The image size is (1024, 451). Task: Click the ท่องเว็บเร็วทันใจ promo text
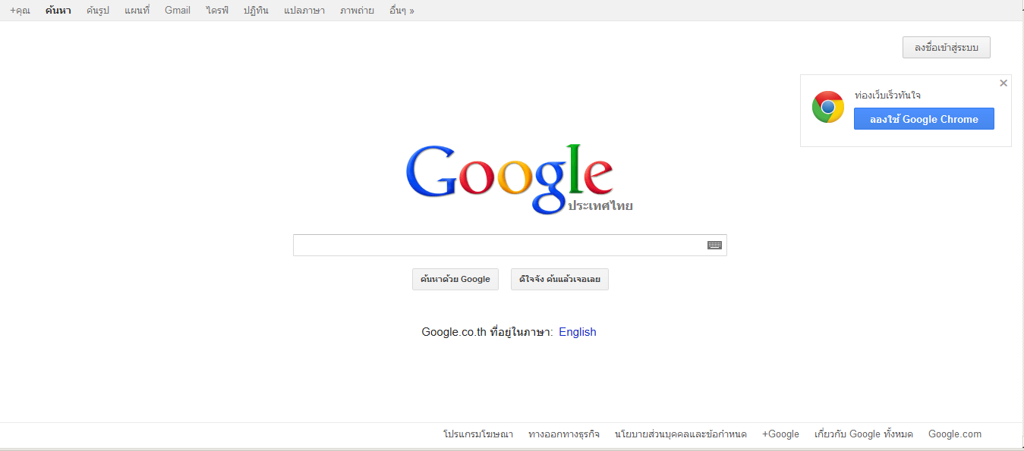[x=887, y=96]
